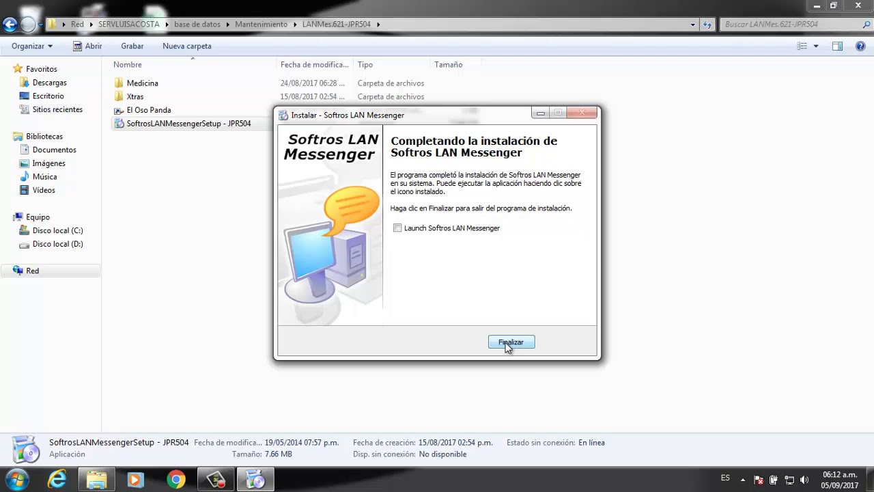Open Imágenes library

pos(48,163)
